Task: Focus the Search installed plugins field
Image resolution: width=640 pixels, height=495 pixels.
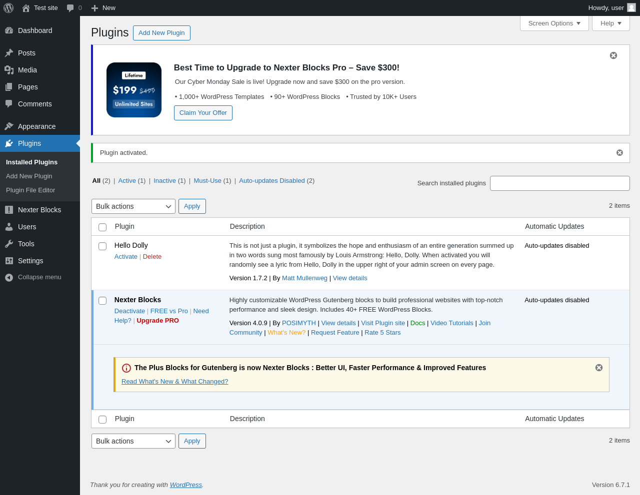Action: (x=560, y=183)
